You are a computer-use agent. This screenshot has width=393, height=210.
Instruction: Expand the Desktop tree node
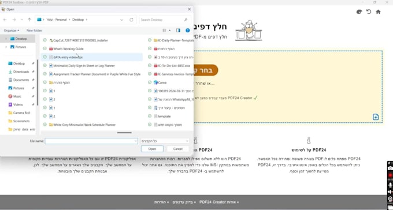6,39
